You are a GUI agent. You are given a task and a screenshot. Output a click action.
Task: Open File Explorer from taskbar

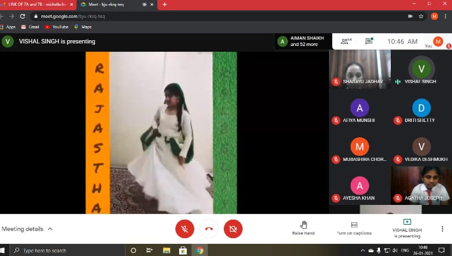point(166,250)
